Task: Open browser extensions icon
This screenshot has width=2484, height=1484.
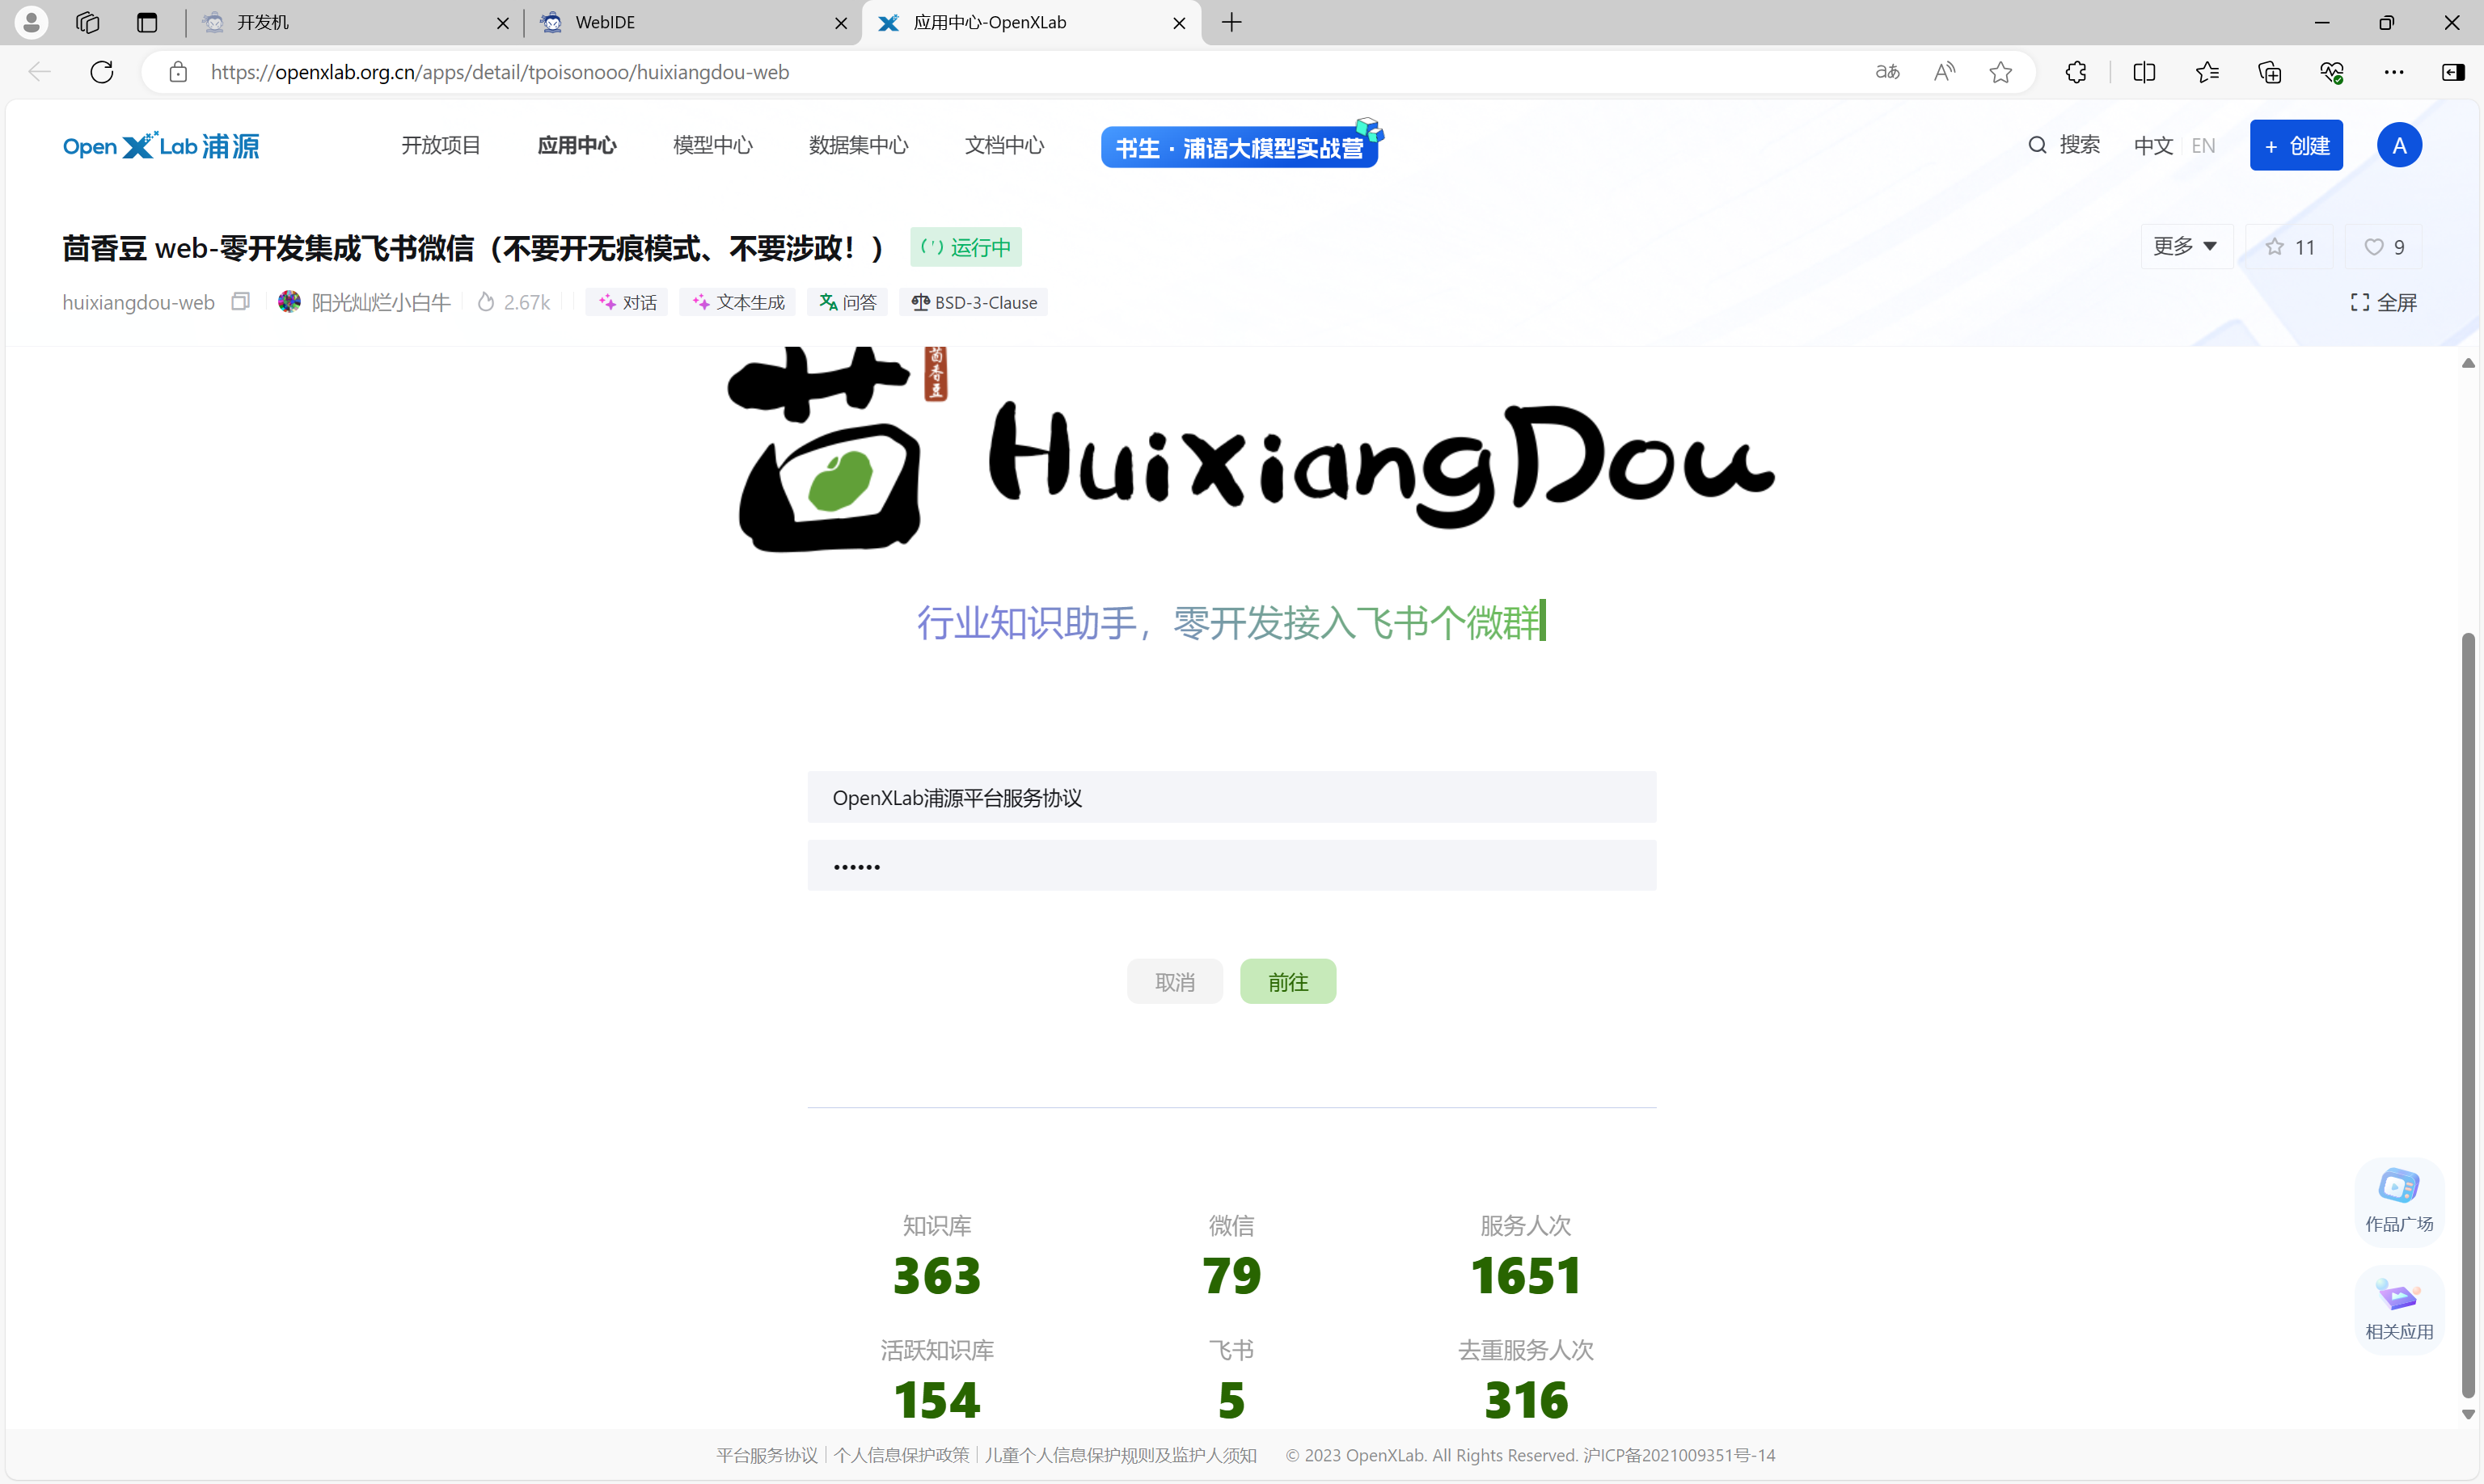Action: pos(2076,72)
